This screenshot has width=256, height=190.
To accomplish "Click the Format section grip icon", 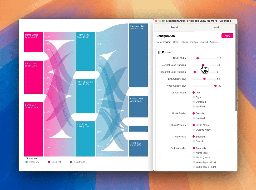I will (x=159, y=53).
